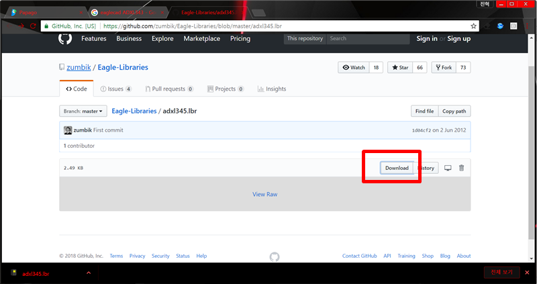
Task: Click the adxl345.lbr download file icon
Action: coord(14,273)
